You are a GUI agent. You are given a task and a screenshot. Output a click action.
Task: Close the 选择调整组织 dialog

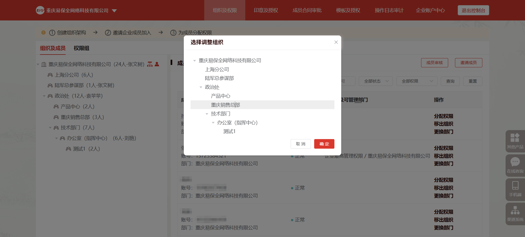pyautogui.click(x=336, y=42)
